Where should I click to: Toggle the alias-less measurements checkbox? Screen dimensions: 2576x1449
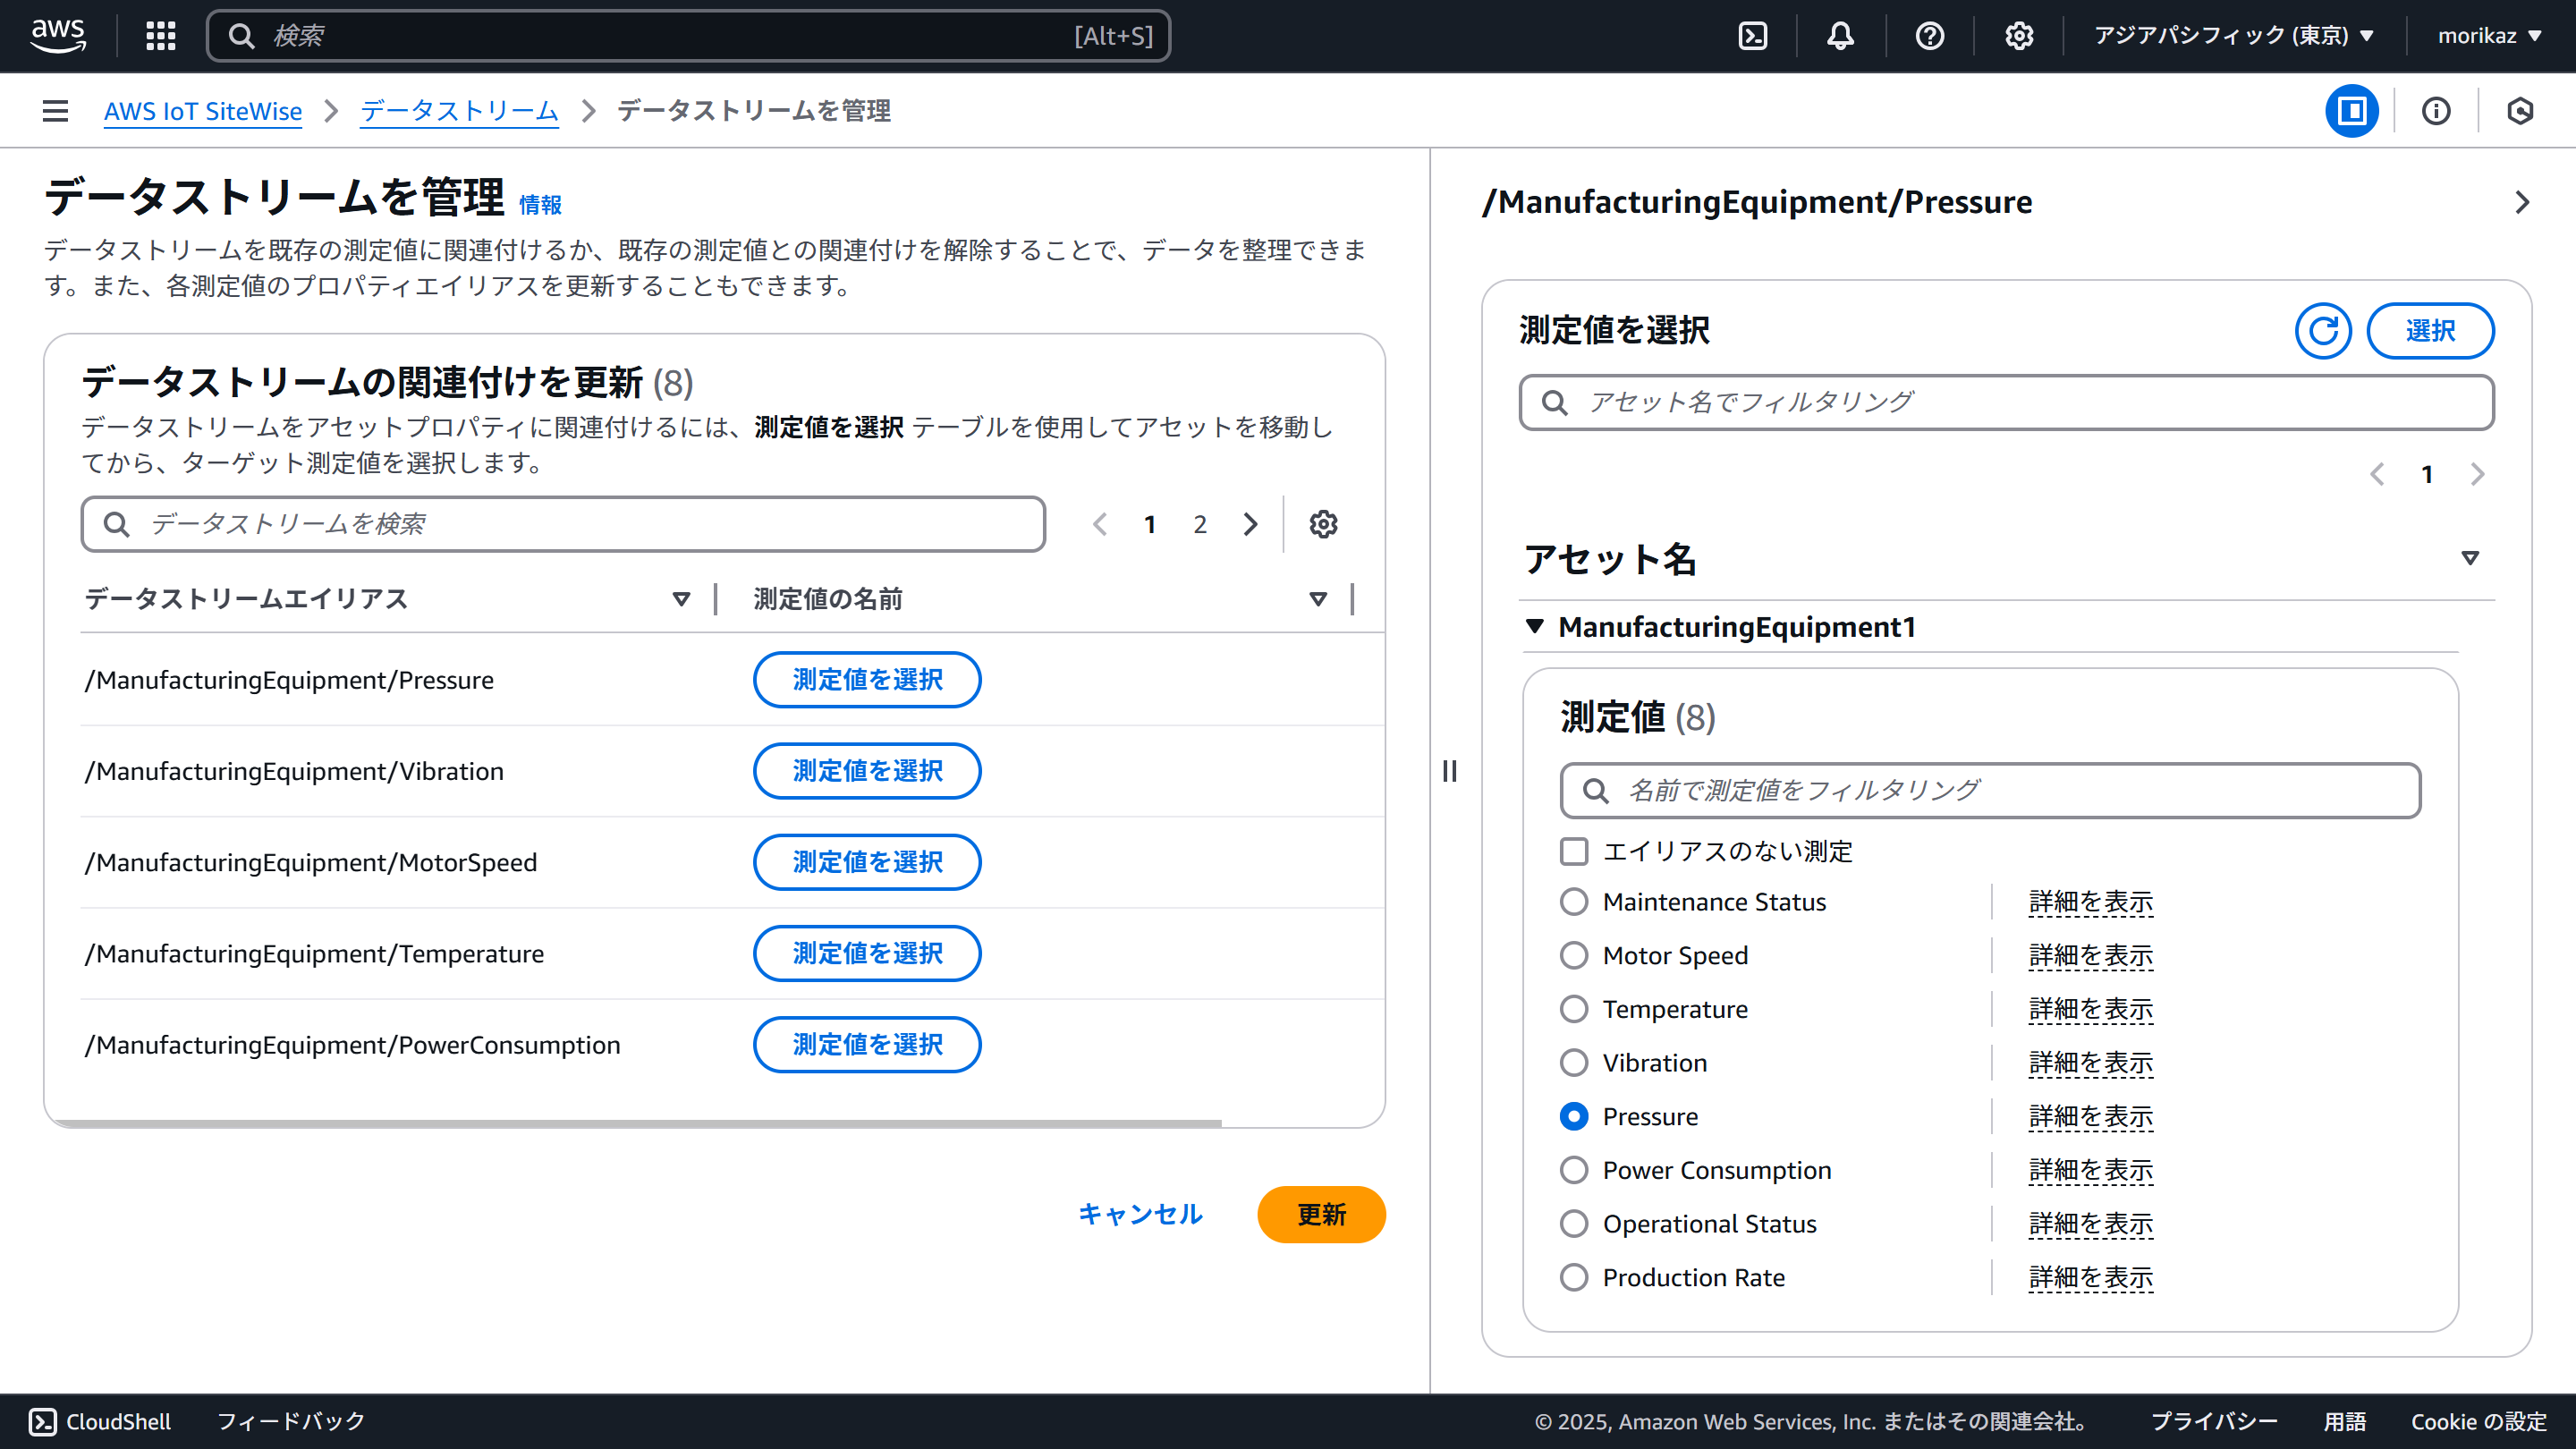[1574, 851]
